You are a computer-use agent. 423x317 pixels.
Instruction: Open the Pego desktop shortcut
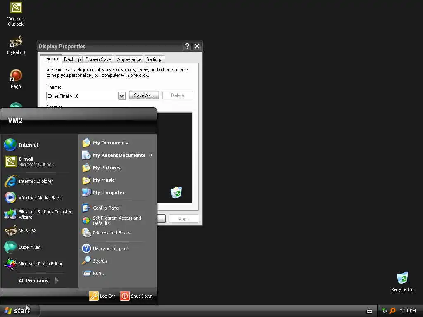(x=16, y=79)
